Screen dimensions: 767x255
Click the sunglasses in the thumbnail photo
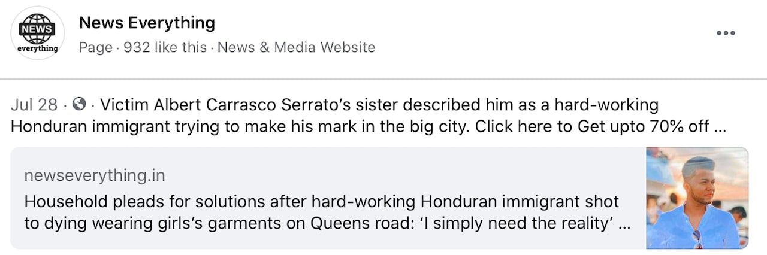click(698, 239)
